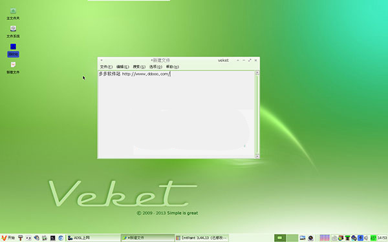
Task: Click the editor vertical scrollbar track
Action: [257, 114]
